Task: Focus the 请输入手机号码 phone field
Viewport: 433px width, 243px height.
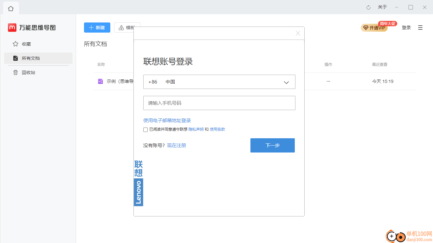Action: point(219,103)
